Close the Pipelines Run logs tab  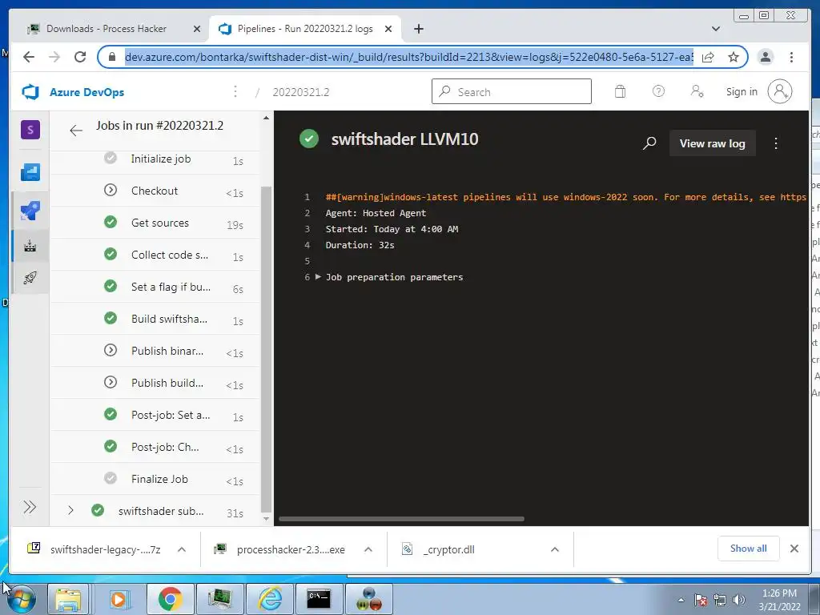click(388, 29)
